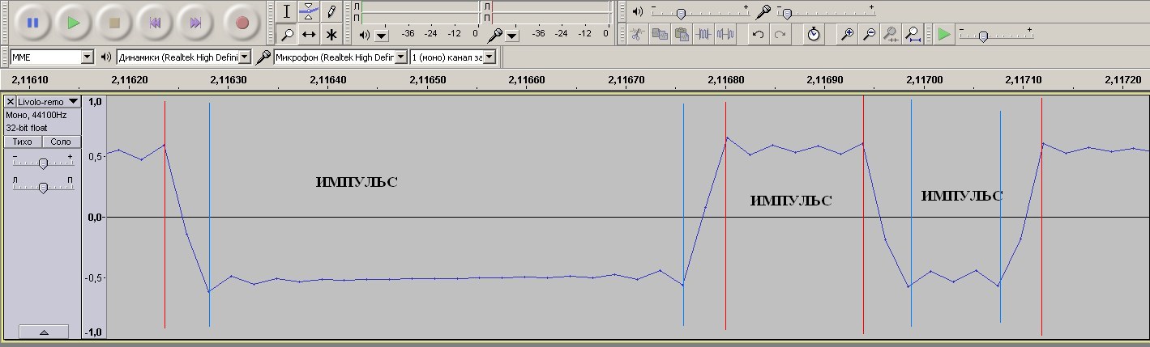Zoom out with the minus magnifier
Screen dimensions: 1150x347
click(869, 34)
